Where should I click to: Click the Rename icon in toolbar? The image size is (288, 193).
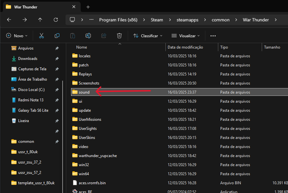[88, 36]
